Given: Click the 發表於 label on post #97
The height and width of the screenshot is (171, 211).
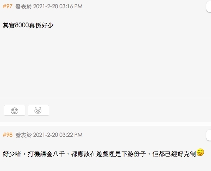Looking at the screenshot, I should click(x=23, y=7).
